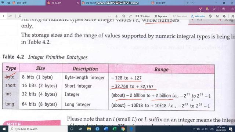Click the '– 32,768 to + 32,767' cell
The height and width of the screenshot is (132, 235).
[x=132, y=87]
